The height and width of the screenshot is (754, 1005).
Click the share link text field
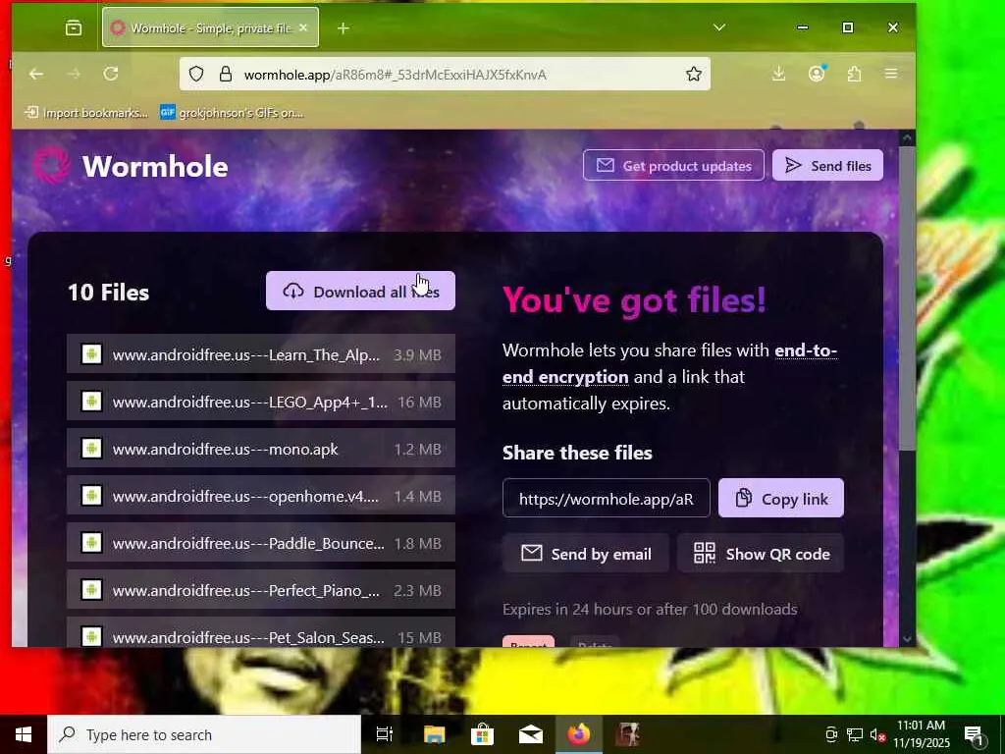point(607,498)
